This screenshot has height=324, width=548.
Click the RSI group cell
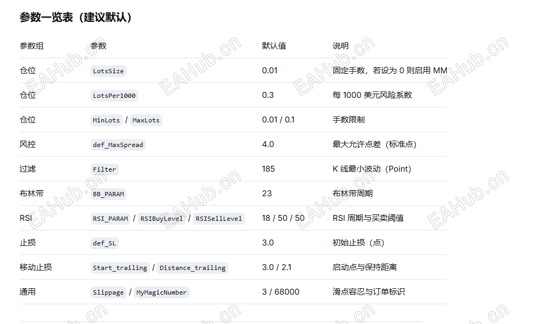tap(26, 218)
